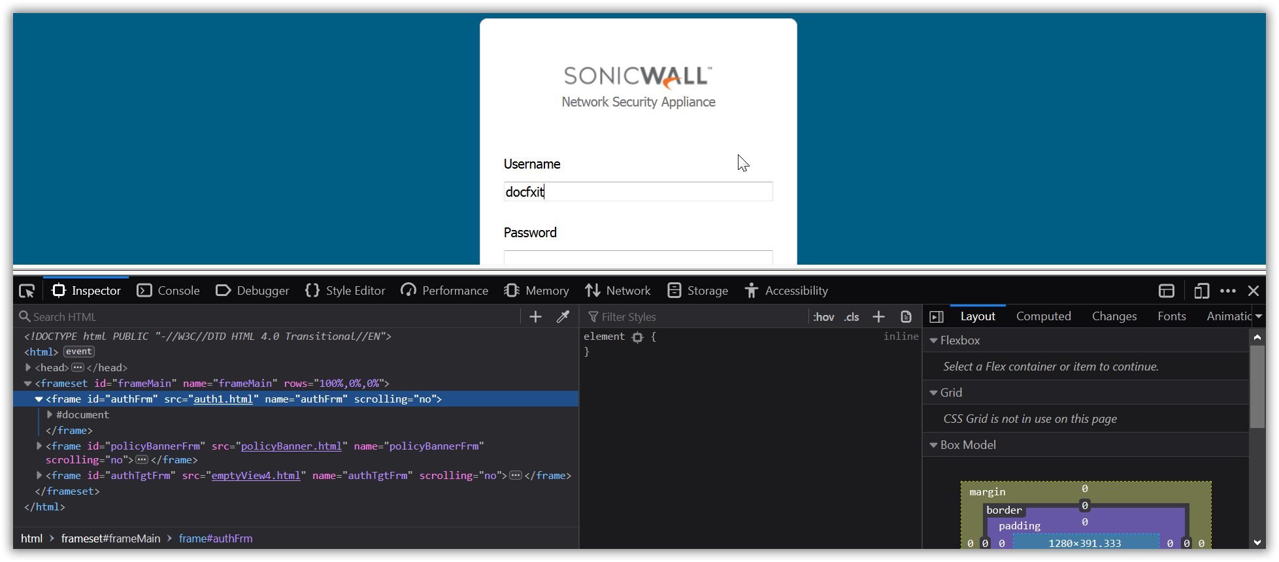Screen dimensions: 1279x562
Task: Switch to the Fonts sidebar tab
Action: 1172,316
